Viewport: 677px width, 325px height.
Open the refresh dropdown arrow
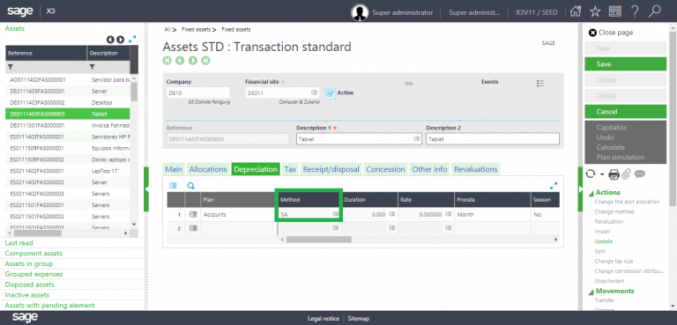[x=602, y=174]
